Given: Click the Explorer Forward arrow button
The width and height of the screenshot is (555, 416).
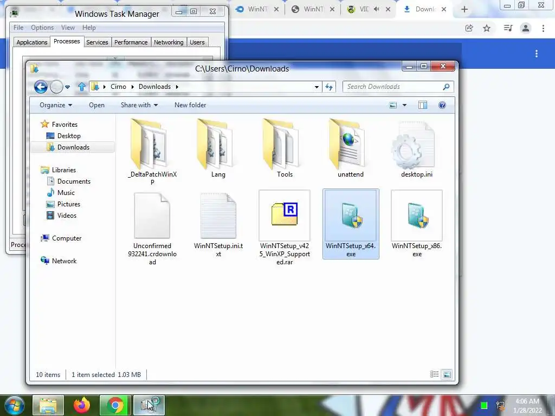Looking at the screenshot, I should click(56, 87).
